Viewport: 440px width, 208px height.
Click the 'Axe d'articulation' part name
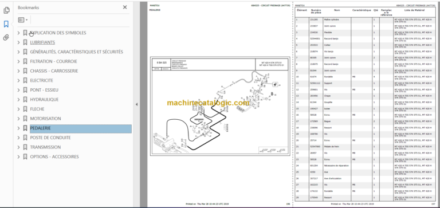(332, 178)
